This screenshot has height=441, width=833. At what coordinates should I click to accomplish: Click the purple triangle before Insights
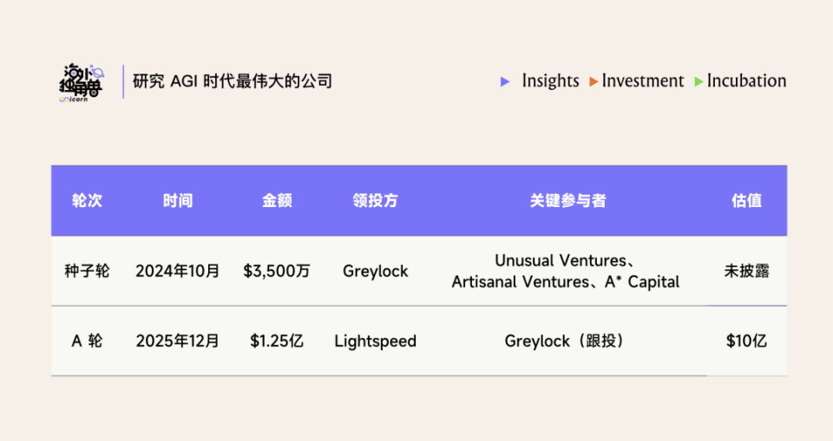tap(505, 81)
